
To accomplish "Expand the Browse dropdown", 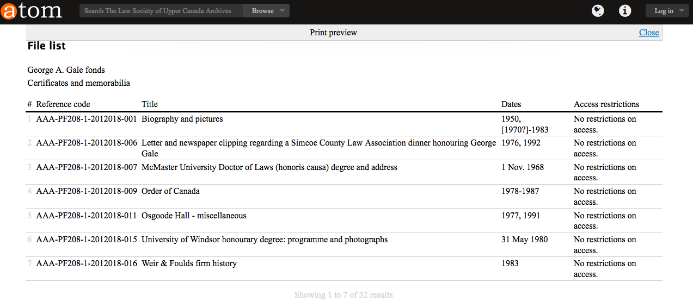I will 267,11.
